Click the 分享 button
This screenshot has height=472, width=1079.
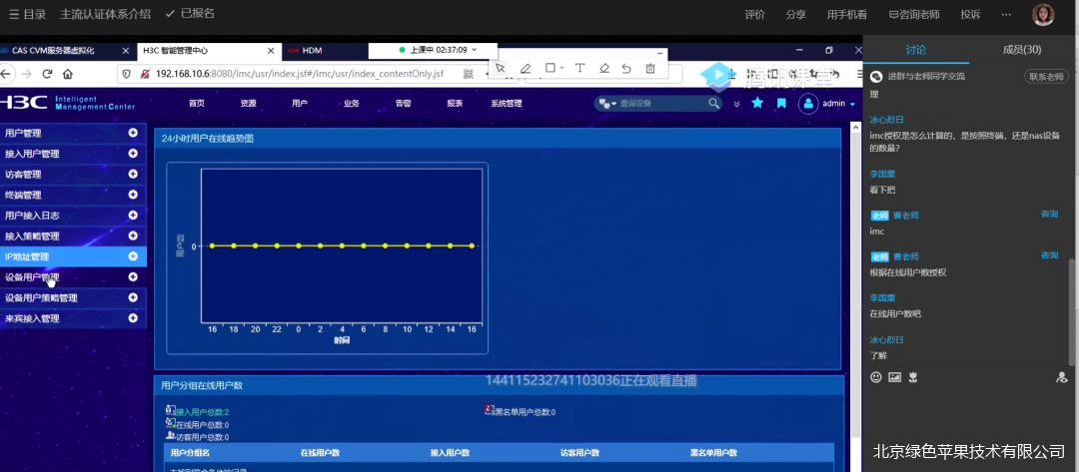pyautogui.click(x=796, y=14)
